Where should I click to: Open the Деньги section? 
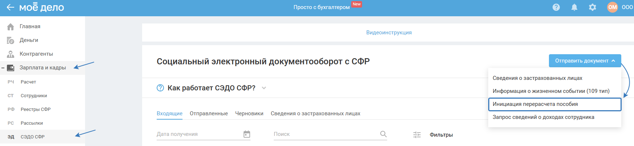(x=29, y=40)
